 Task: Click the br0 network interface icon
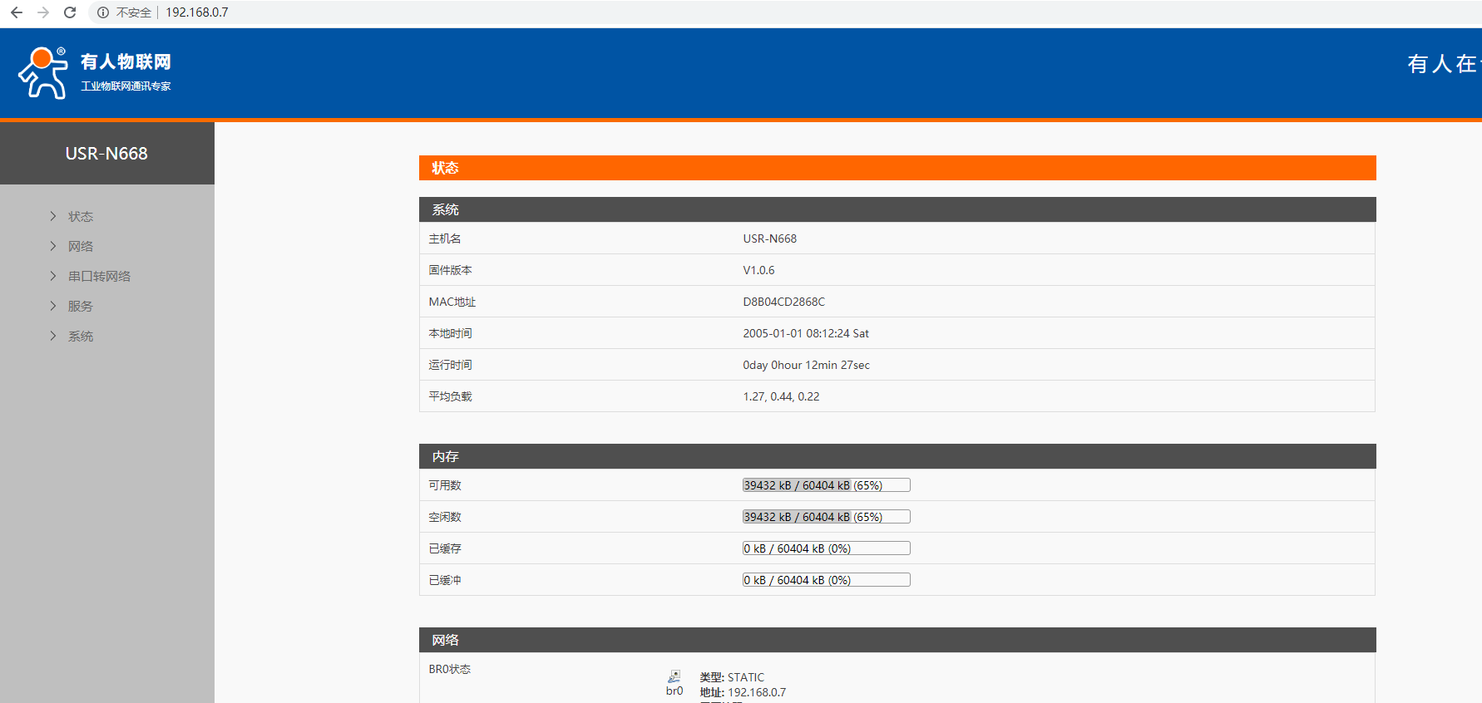pos(674,677)
